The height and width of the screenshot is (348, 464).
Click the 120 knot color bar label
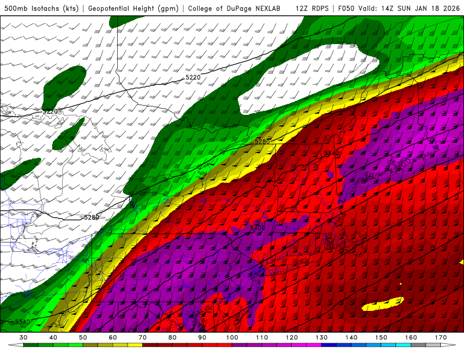pos(292,338)
